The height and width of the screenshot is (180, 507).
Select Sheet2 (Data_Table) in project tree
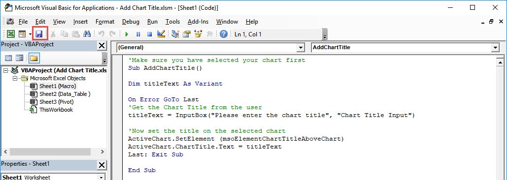[65, 94]
